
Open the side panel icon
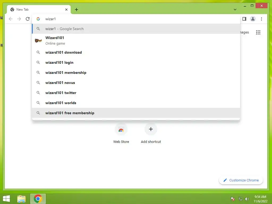(x=244, y=19)
